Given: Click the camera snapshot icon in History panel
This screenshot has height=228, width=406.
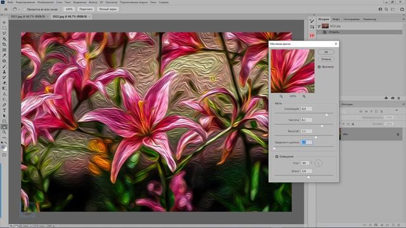Looking at the screenshot, I should (393, 98).
